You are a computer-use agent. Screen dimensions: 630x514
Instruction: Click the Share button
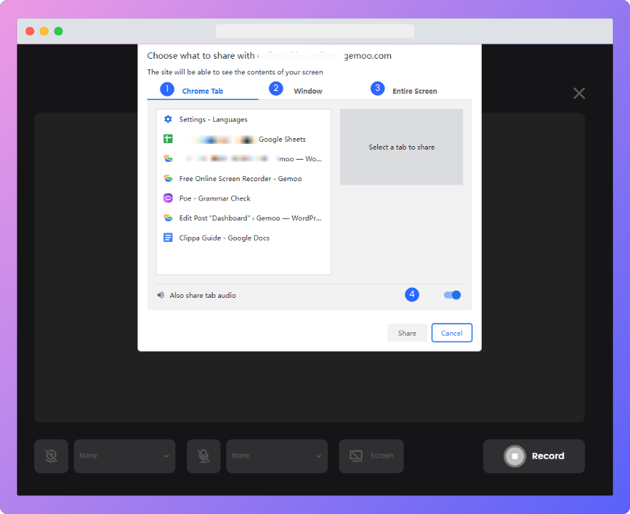pos(407,333)
